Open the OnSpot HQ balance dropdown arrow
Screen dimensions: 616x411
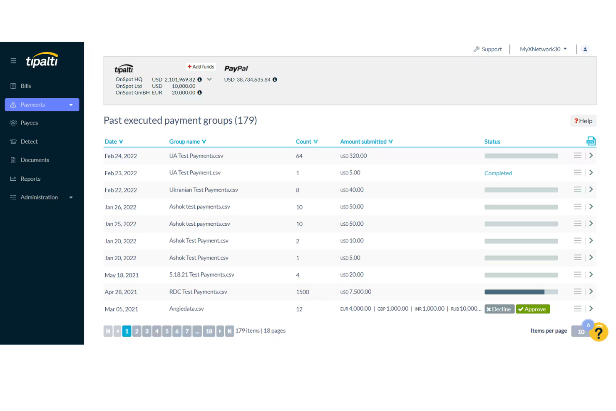pyautogui.click(x=209, y=79)
